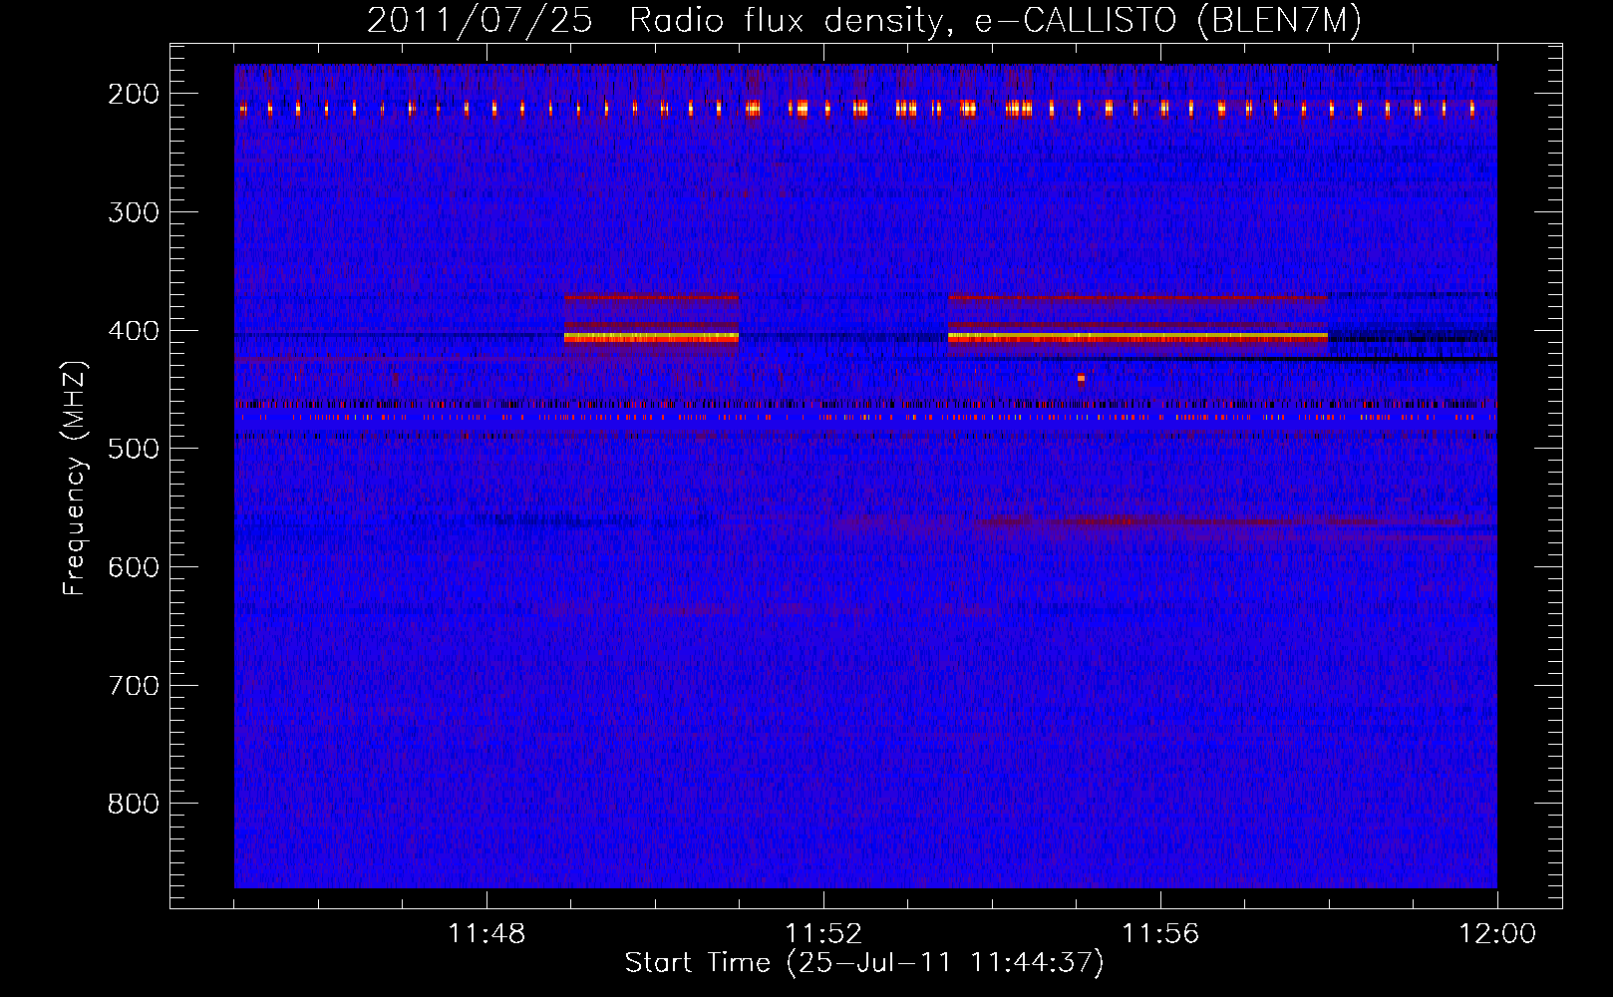The width and height of the screenshot is (1613, 997).
Task: Click the 800 frequency tick label
Action: [x=134, y=804]
